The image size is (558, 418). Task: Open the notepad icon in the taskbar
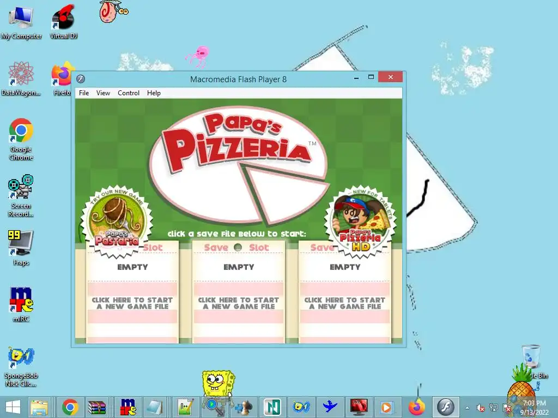(x=155, y=407)
